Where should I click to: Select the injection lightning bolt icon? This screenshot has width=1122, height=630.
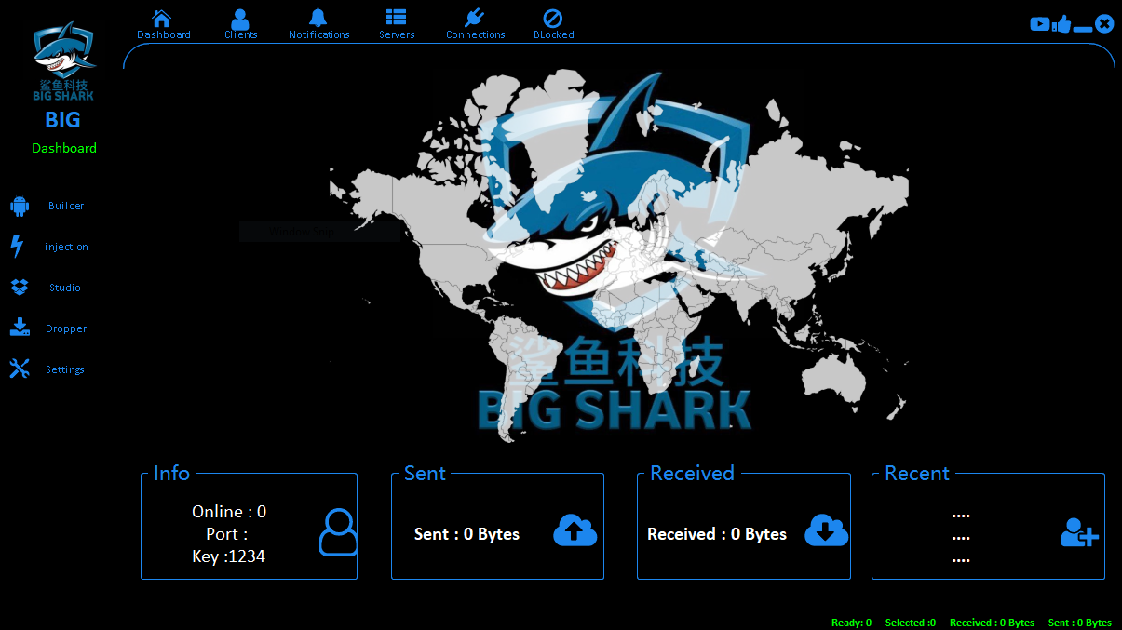(17, 247)
